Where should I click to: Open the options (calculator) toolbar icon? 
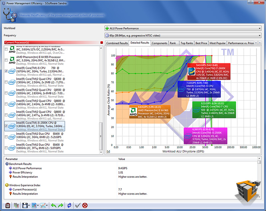click(7, 206)
